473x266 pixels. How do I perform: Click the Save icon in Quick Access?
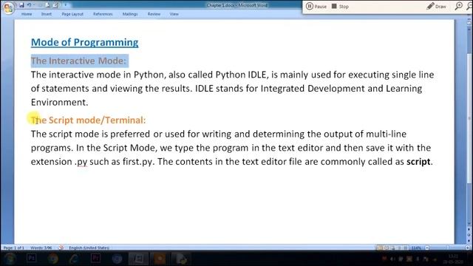coord(21,5)
